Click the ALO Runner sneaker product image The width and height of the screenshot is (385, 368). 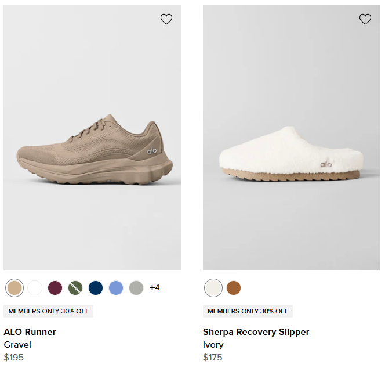[x=92, y=151]
